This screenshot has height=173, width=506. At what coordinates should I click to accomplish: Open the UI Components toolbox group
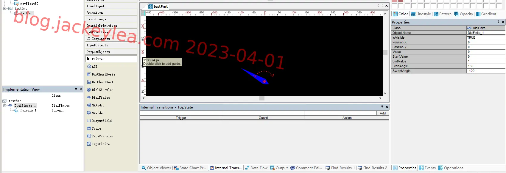[111, 39]
